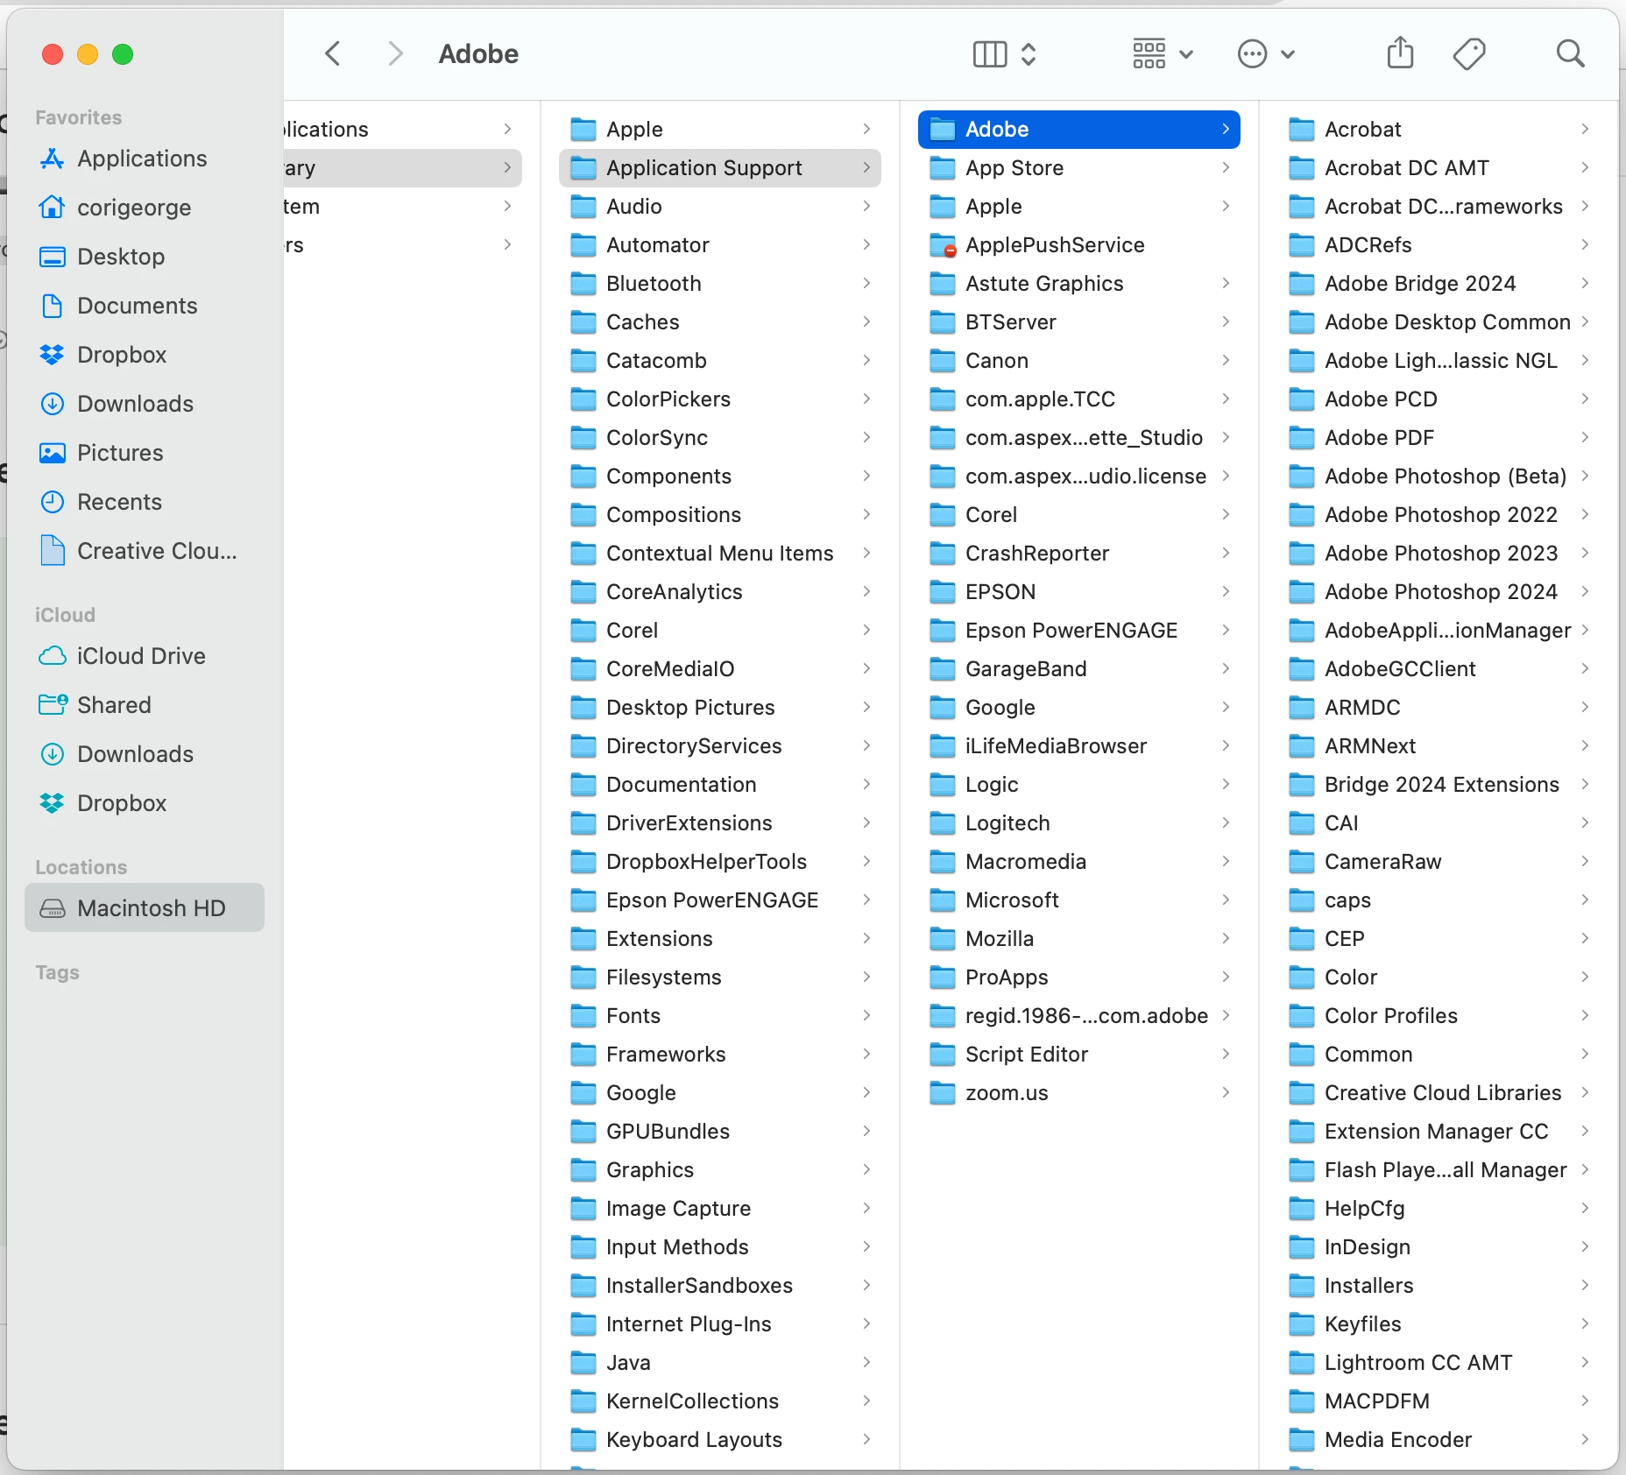This screenshot has height=1475, width=1626.
Task: Open Desktop in the sidebar
Action: coord(145,257)
